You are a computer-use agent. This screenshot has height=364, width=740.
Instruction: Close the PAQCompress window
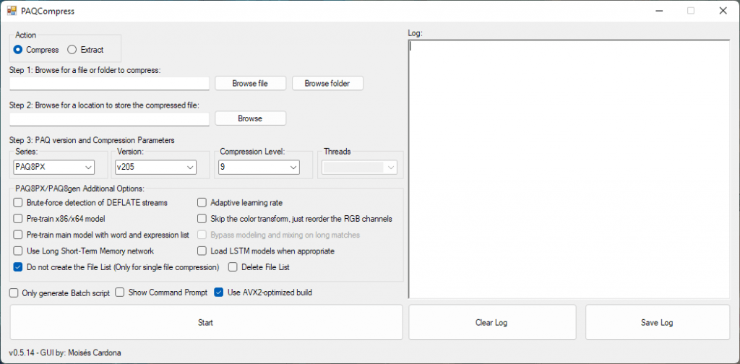click(723, 11)
